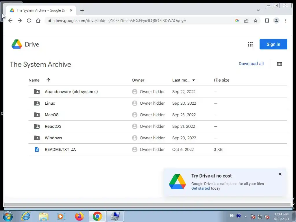Open the Linux folder name

[50, 103]
